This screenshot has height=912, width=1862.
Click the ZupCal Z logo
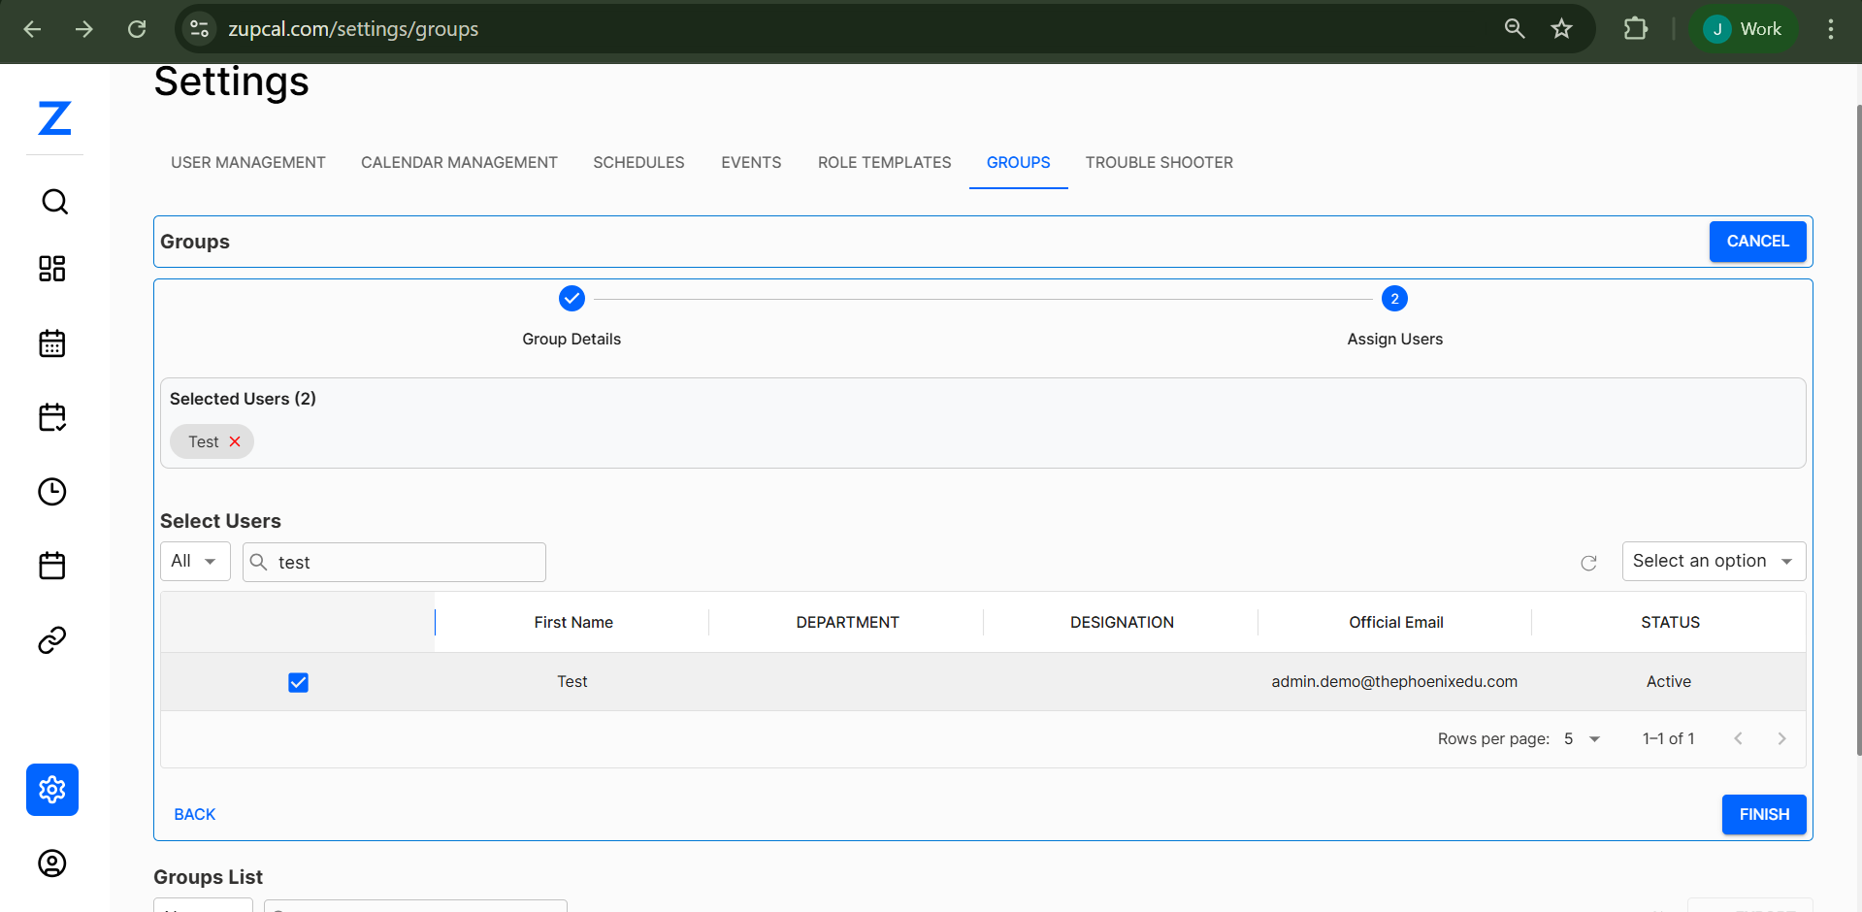click(54, 118)
